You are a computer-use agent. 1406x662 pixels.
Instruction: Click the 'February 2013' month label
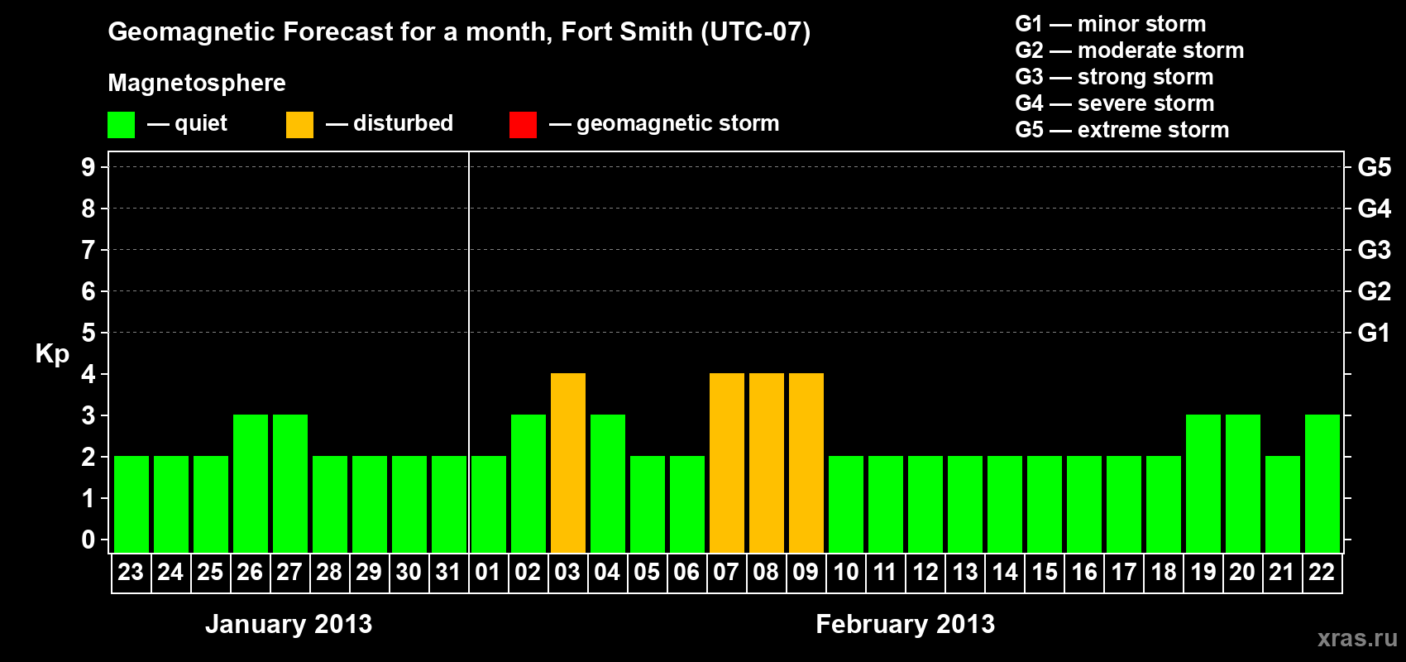(906, 624)
